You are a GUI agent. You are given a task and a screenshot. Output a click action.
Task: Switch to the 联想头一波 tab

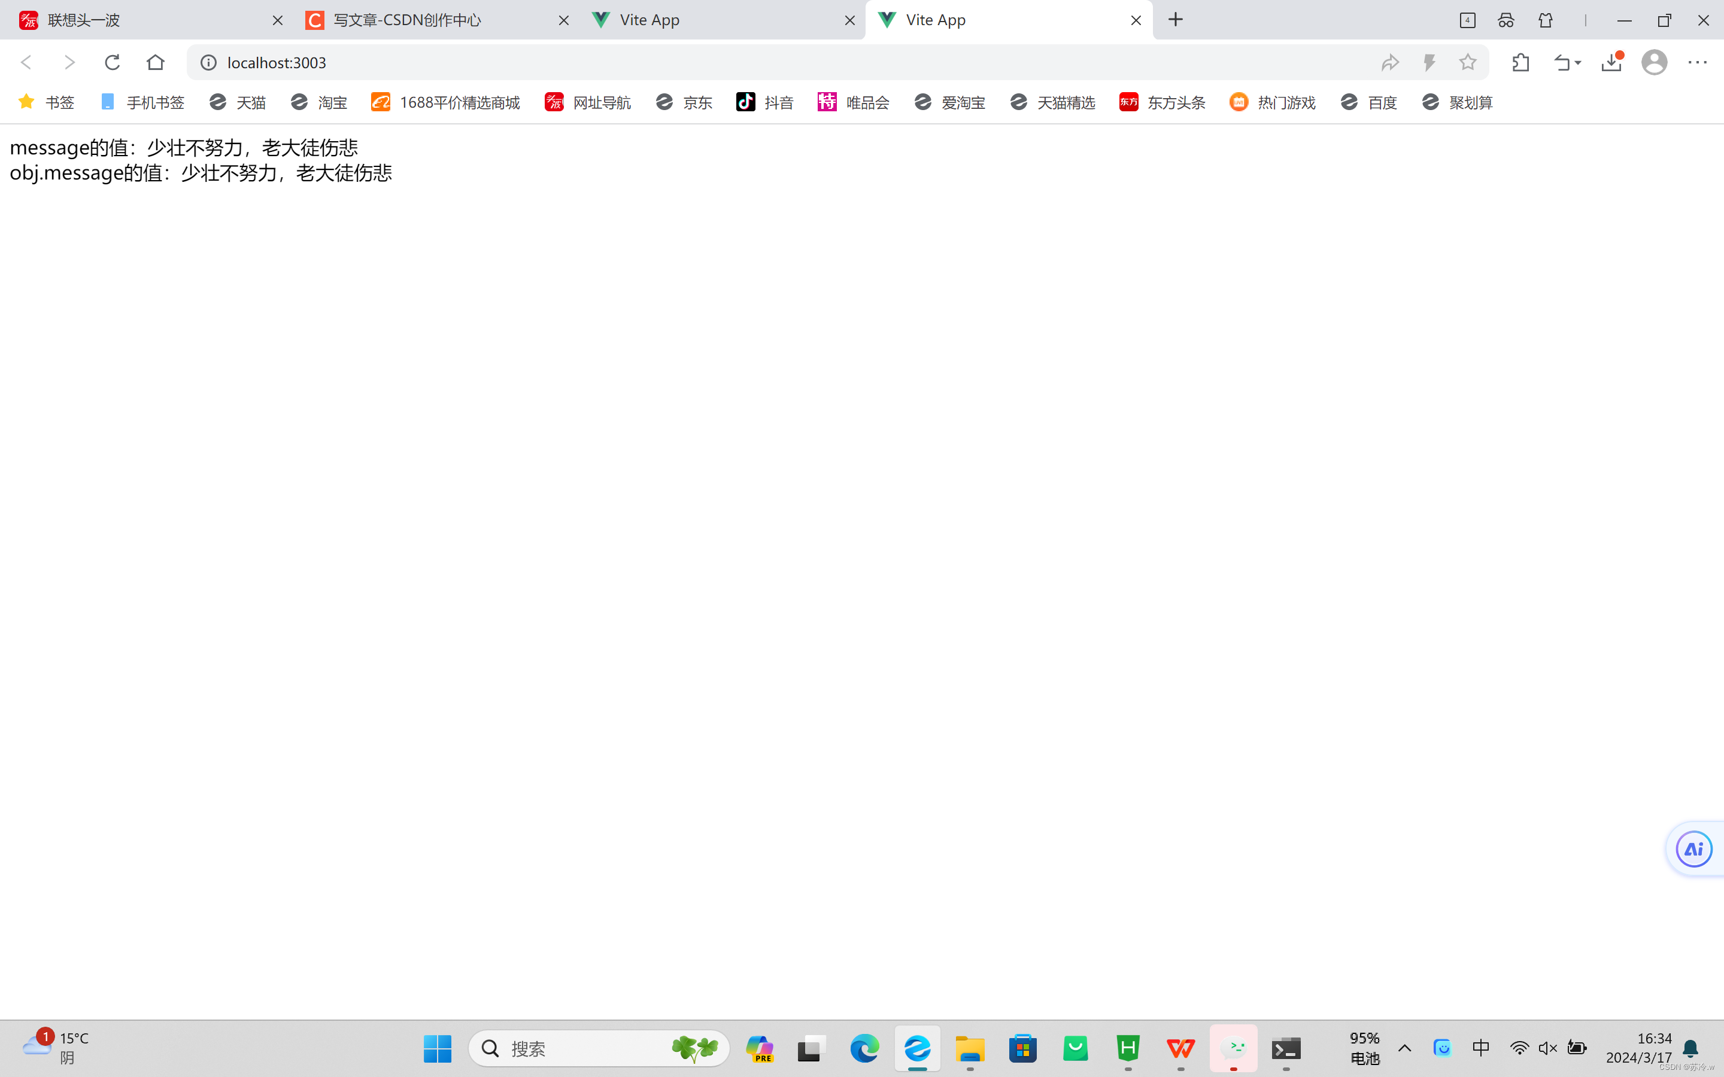[x=147, y=20]
